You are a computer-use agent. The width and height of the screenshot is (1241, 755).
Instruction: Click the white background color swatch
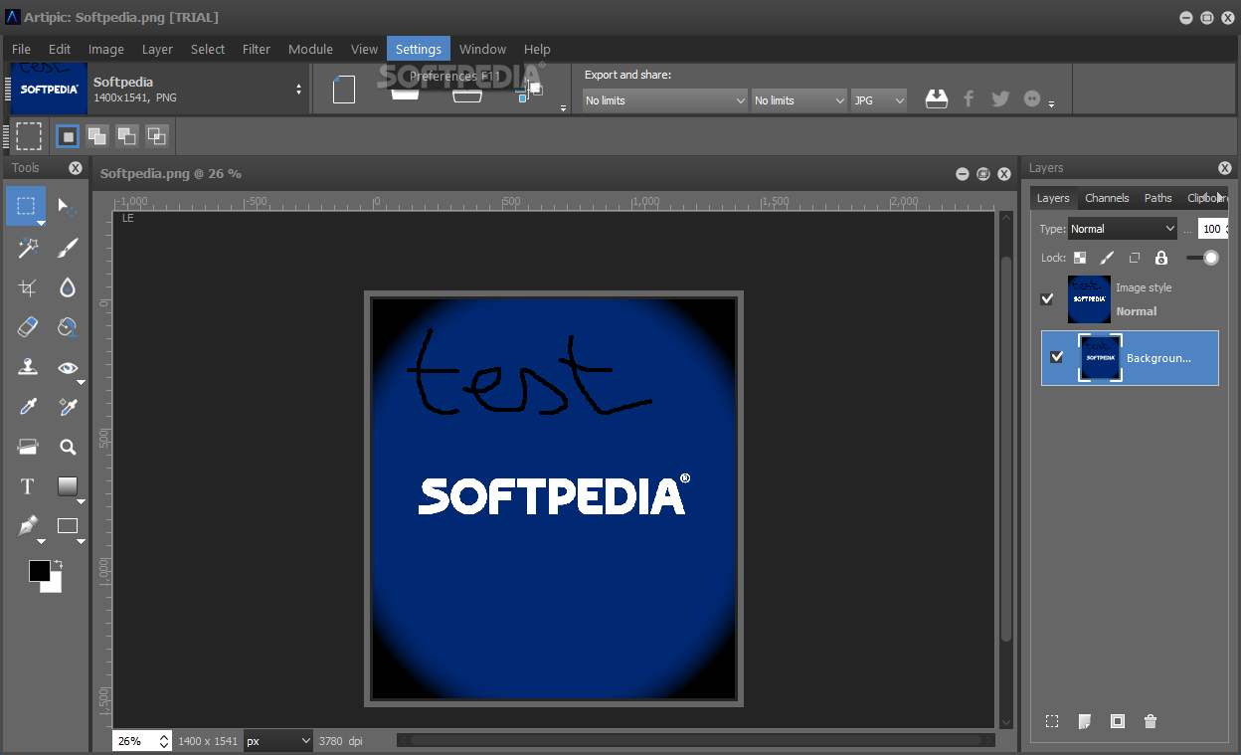pyautogui.click(x=54, y=584)
